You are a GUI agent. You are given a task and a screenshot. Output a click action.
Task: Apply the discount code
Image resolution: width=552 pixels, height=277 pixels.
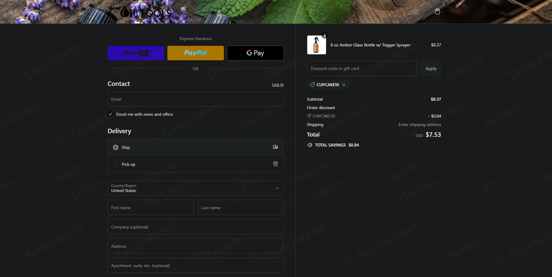point(431,68)
